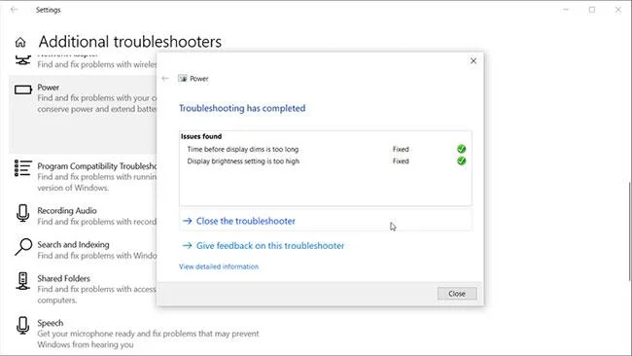Image resolution: width=632 pixels, height=356 pixels.
Task: Click green check for display dims issue
Action: 462,149
